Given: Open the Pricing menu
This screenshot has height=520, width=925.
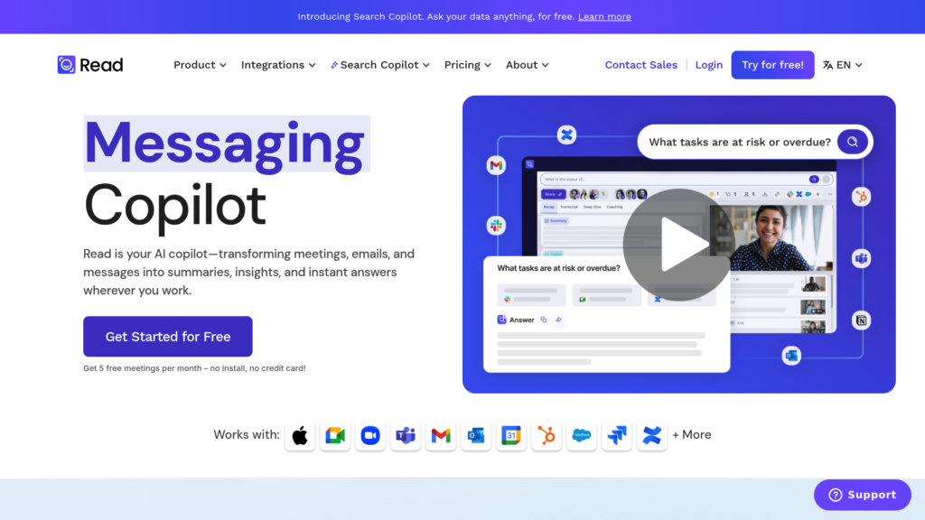Looking at the screenshot, I should coord(467,65).
